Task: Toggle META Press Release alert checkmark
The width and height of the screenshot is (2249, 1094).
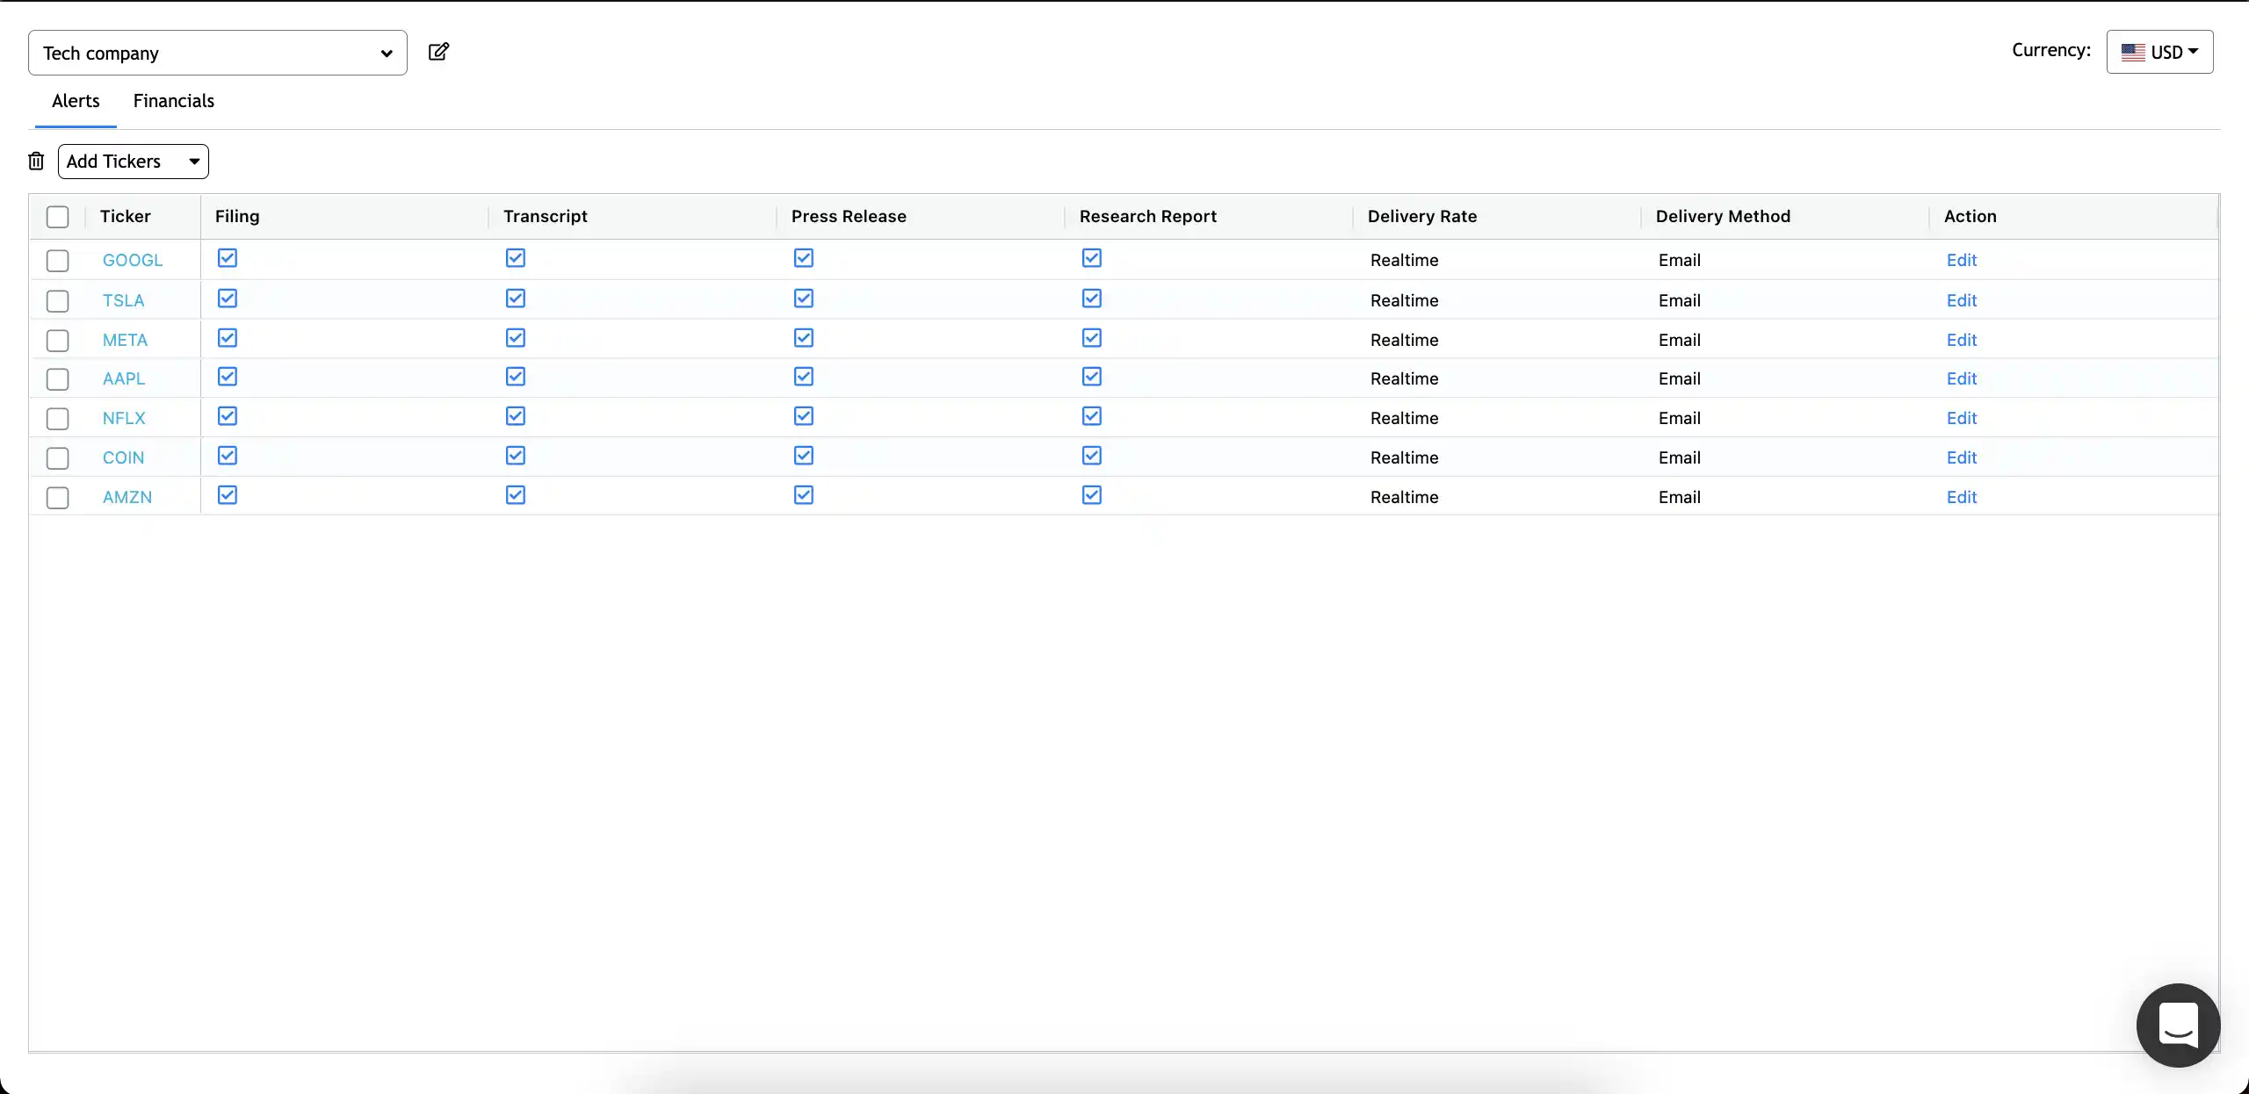Action: [804, 338]
